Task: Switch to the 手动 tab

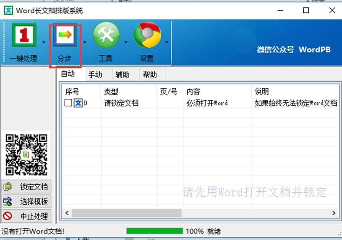Action: coord(95,75)
